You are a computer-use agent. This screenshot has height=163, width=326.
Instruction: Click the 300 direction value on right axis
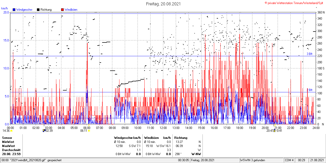(319, 31)
